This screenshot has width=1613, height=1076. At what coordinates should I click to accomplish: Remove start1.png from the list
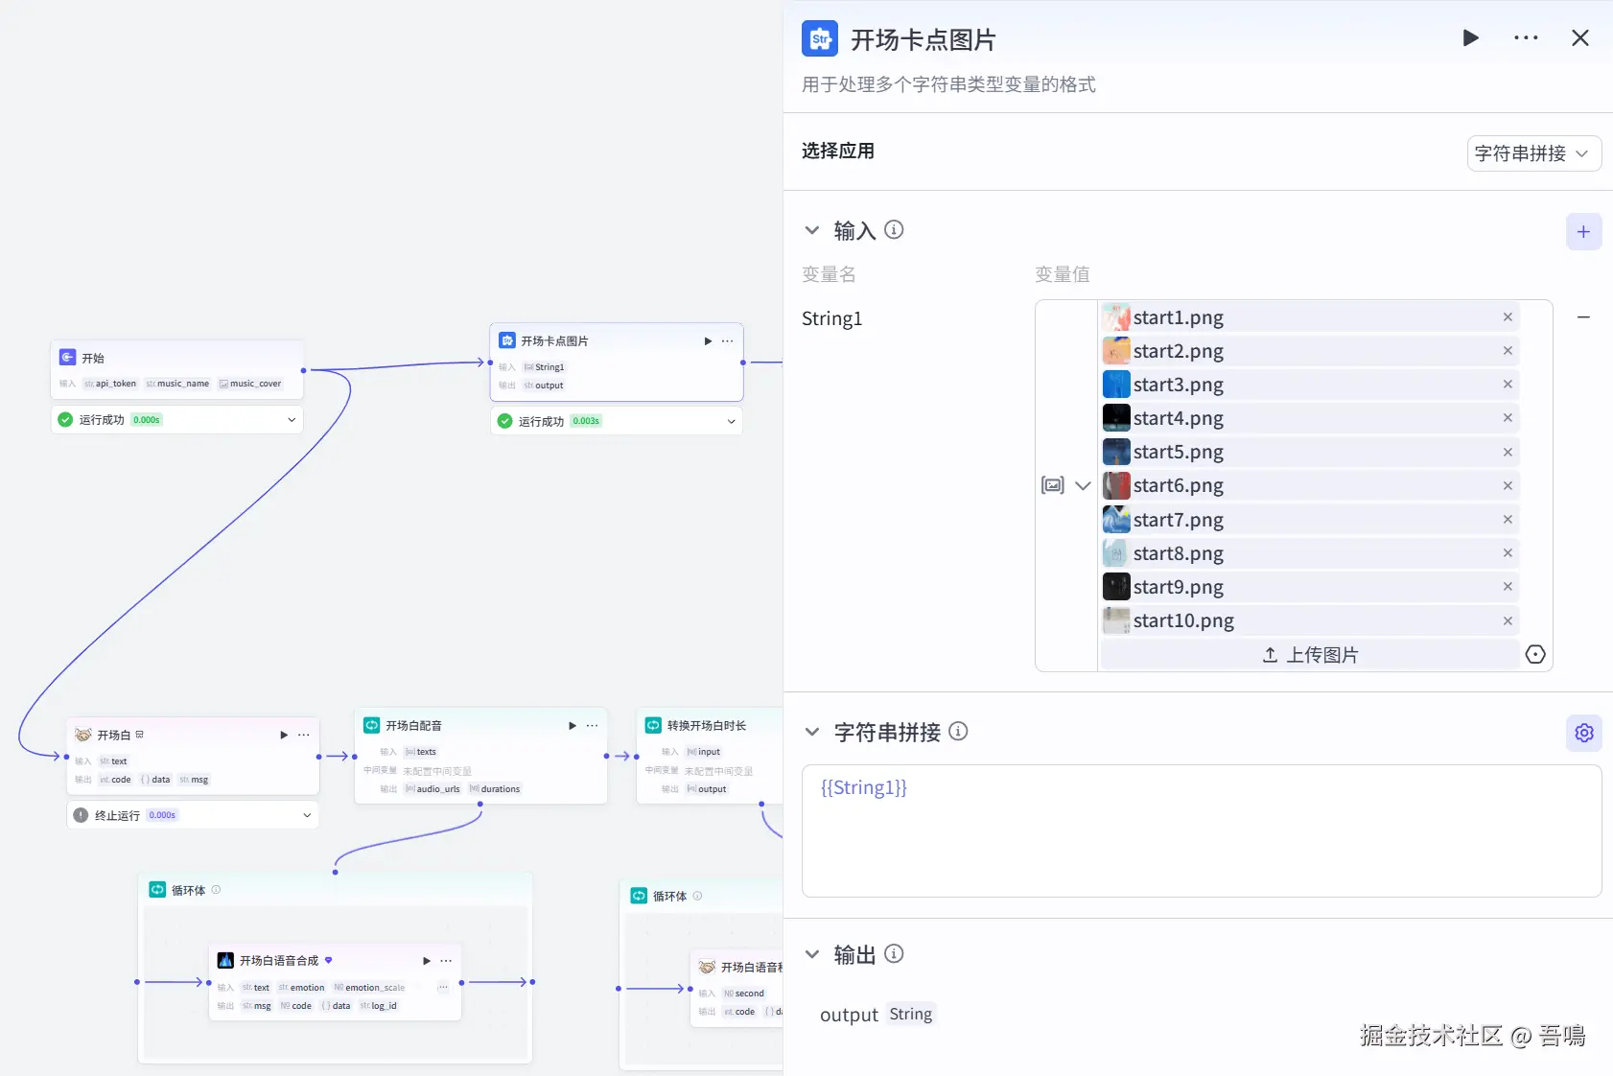click(1508, 317)
